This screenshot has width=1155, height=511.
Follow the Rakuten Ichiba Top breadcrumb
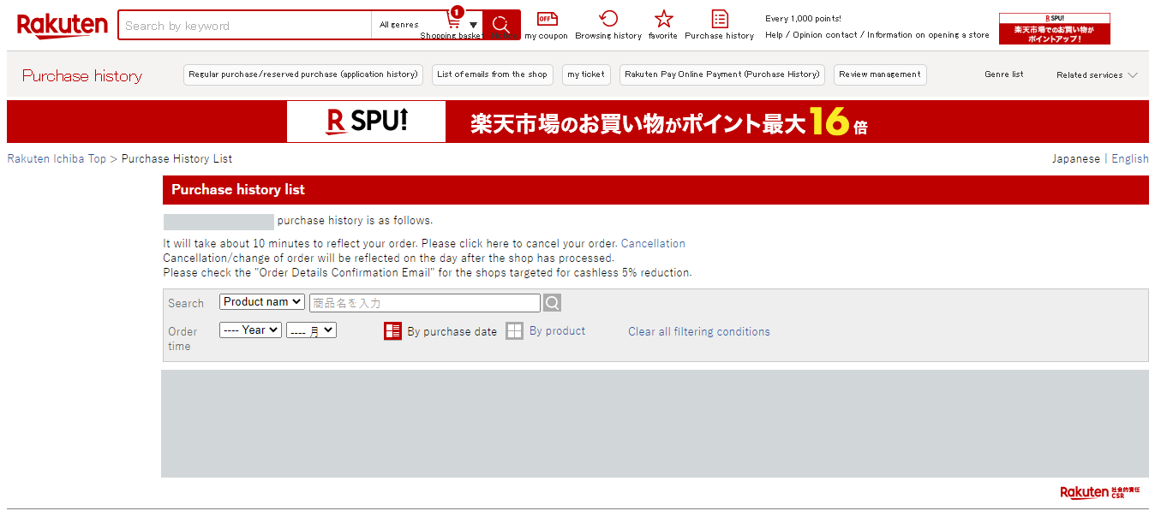(x=57, y=159)
